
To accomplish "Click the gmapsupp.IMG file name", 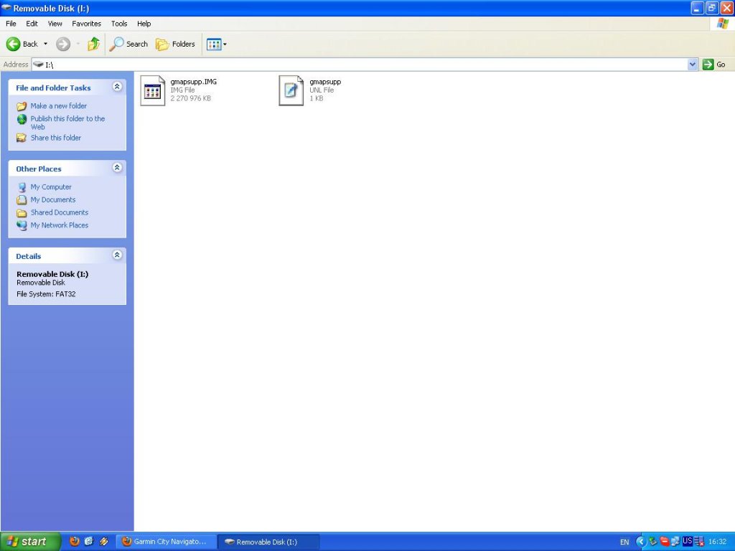I will pyautogui.click(x=194, y=82).
